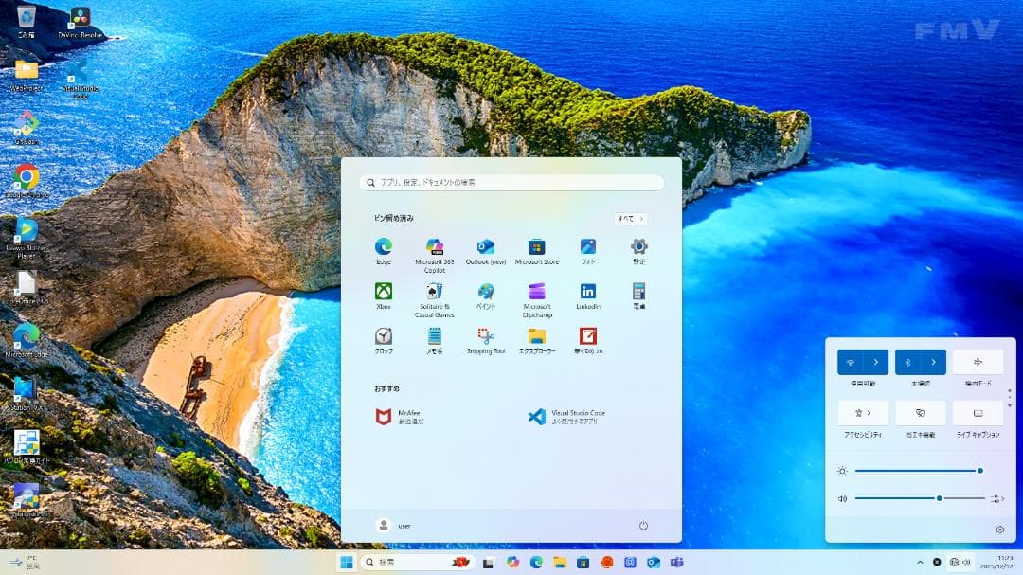Disable Bluetooth in quick settings

point(909,361)
